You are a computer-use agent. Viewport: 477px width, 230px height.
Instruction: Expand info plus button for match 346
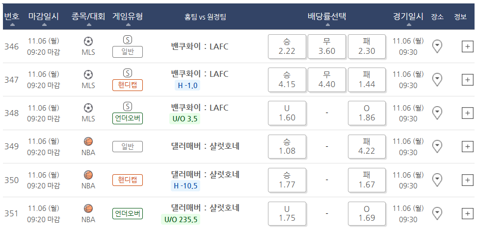pos(468,46)
